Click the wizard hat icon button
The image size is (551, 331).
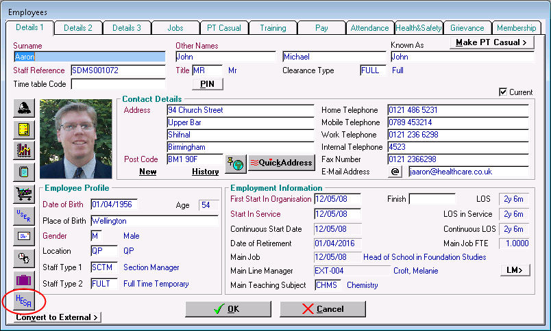point(24,108)
